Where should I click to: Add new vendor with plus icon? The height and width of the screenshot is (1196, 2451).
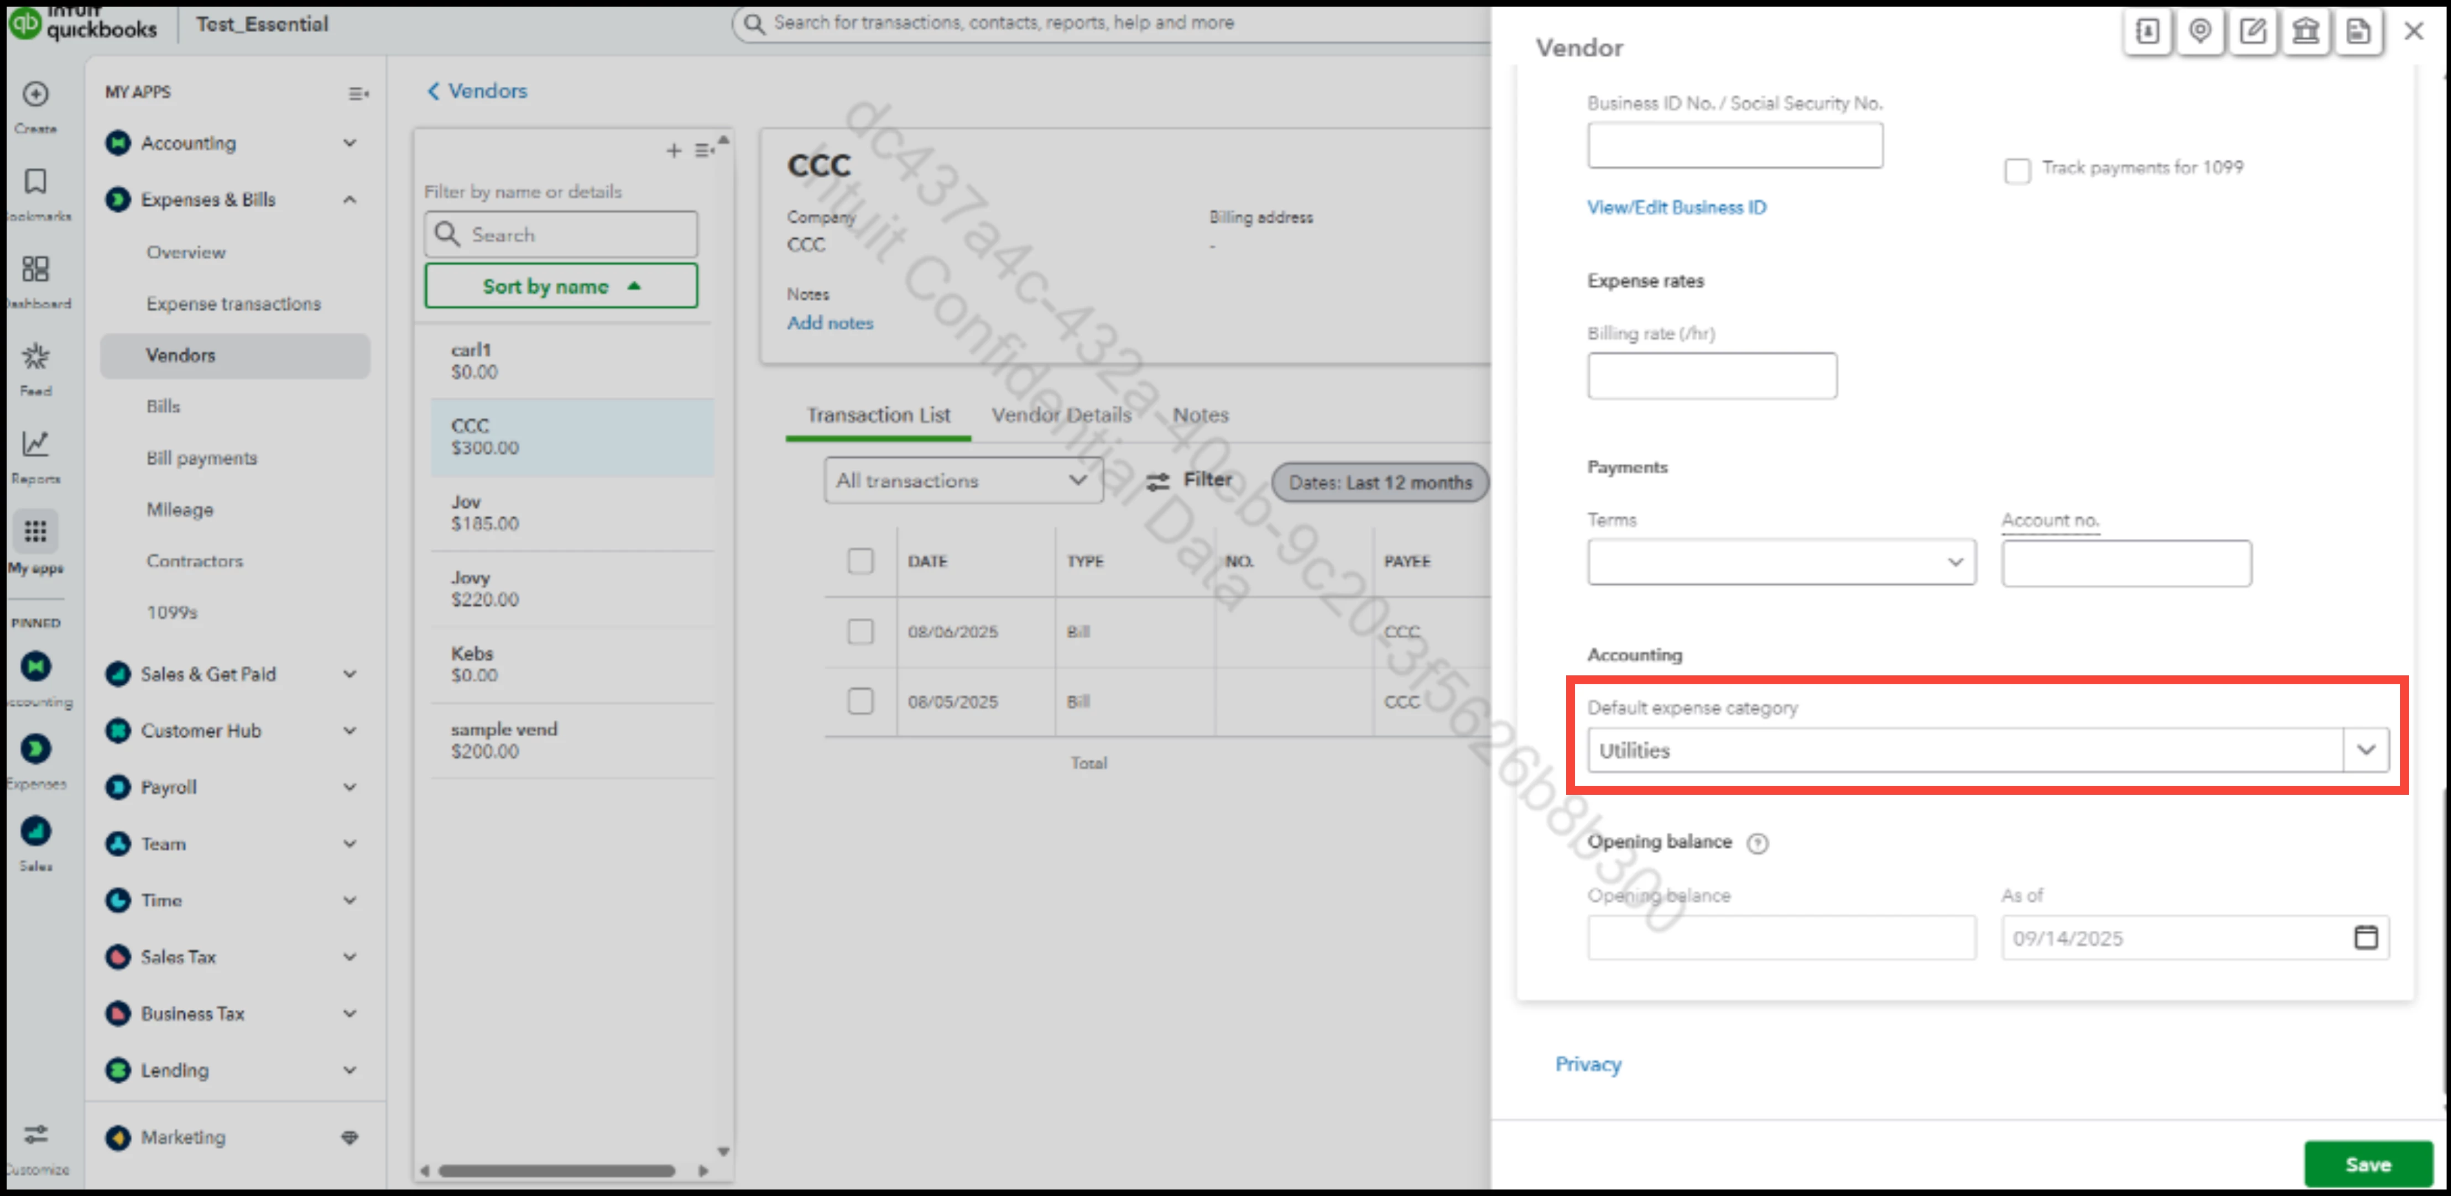(x=674, y=150)
